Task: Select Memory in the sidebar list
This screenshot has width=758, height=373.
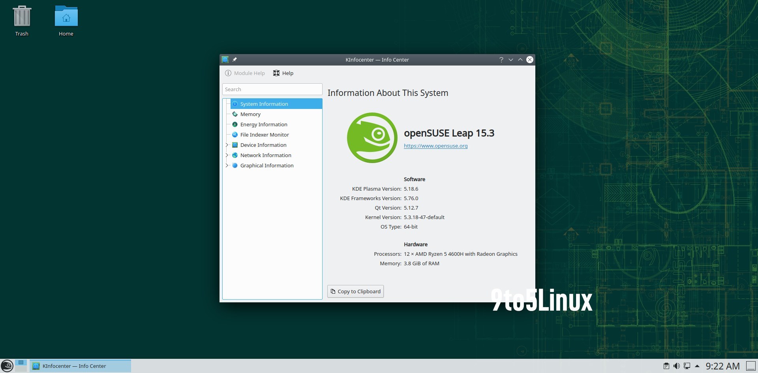Action: 250,114
